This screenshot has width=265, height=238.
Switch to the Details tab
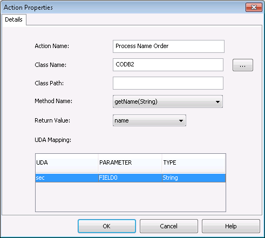(x=13, y=19)
